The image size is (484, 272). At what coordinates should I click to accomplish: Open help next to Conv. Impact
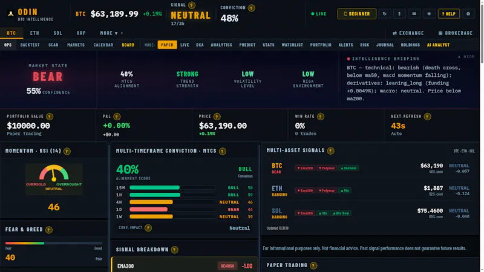point(148,228)
